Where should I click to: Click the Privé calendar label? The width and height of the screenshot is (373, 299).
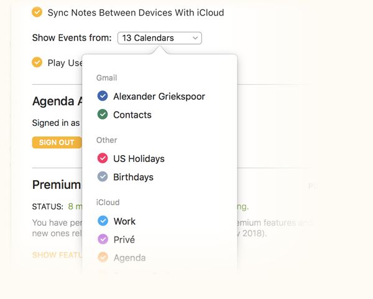pos(124,240)
